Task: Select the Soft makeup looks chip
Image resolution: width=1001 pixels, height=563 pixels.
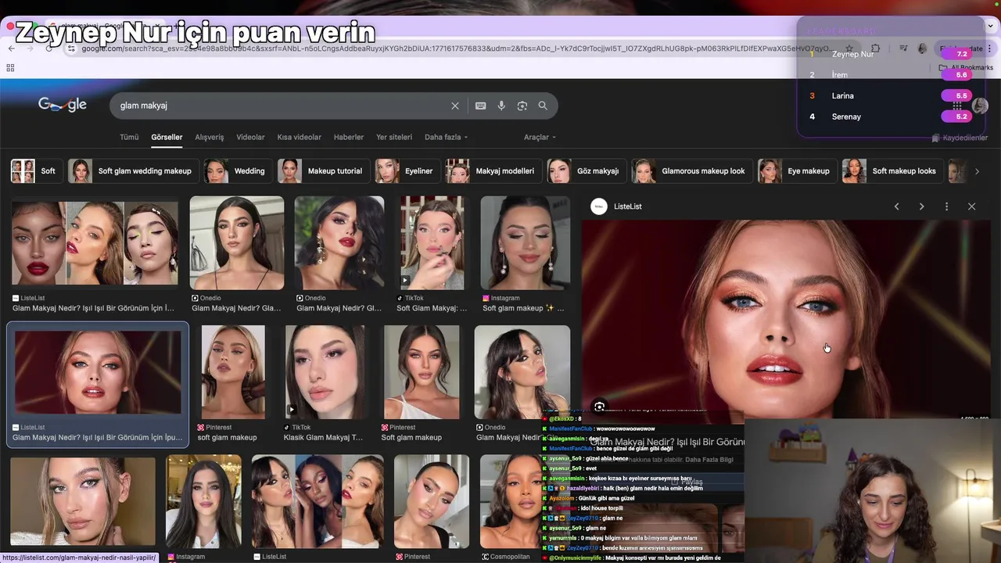Action: 892,171
